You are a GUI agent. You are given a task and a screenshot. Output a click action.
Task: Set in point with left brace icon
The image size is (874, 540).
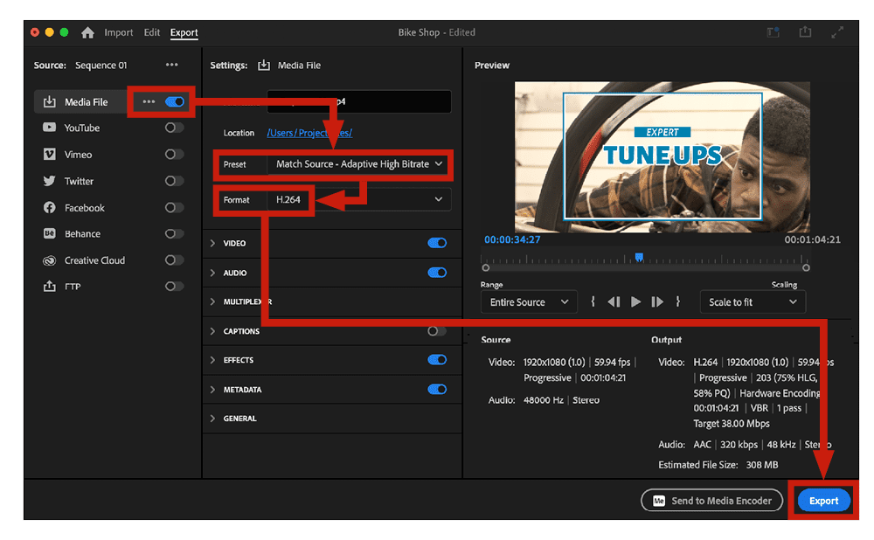[593, 301]
